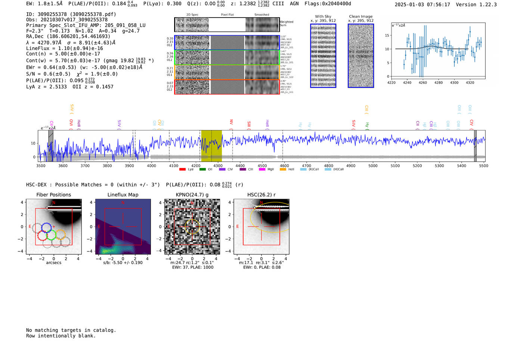Image resolution: width=523 pixels, height=356 pixels.
Task: Click the green OII legend swatch
Action: [x=202, y=169]
